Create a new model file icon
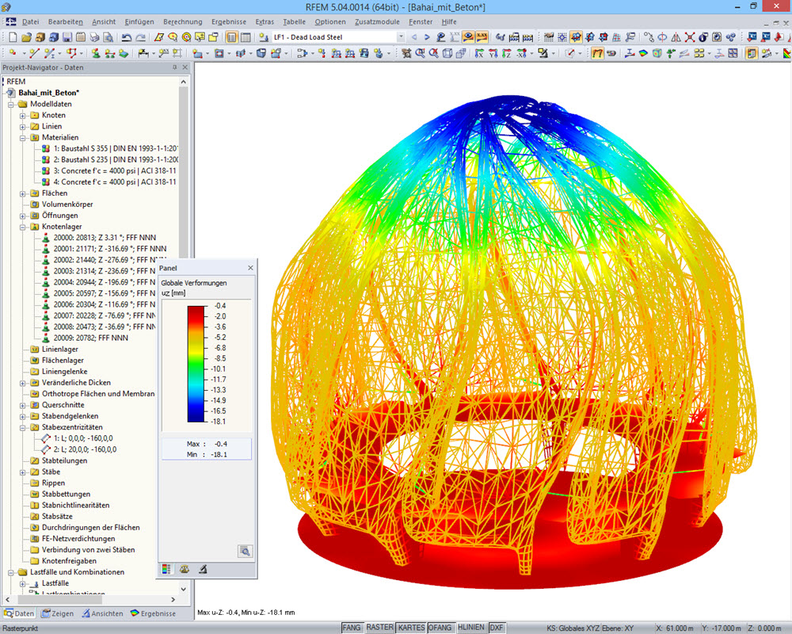Viewport: 792px width, 634px height. [13, 37]
